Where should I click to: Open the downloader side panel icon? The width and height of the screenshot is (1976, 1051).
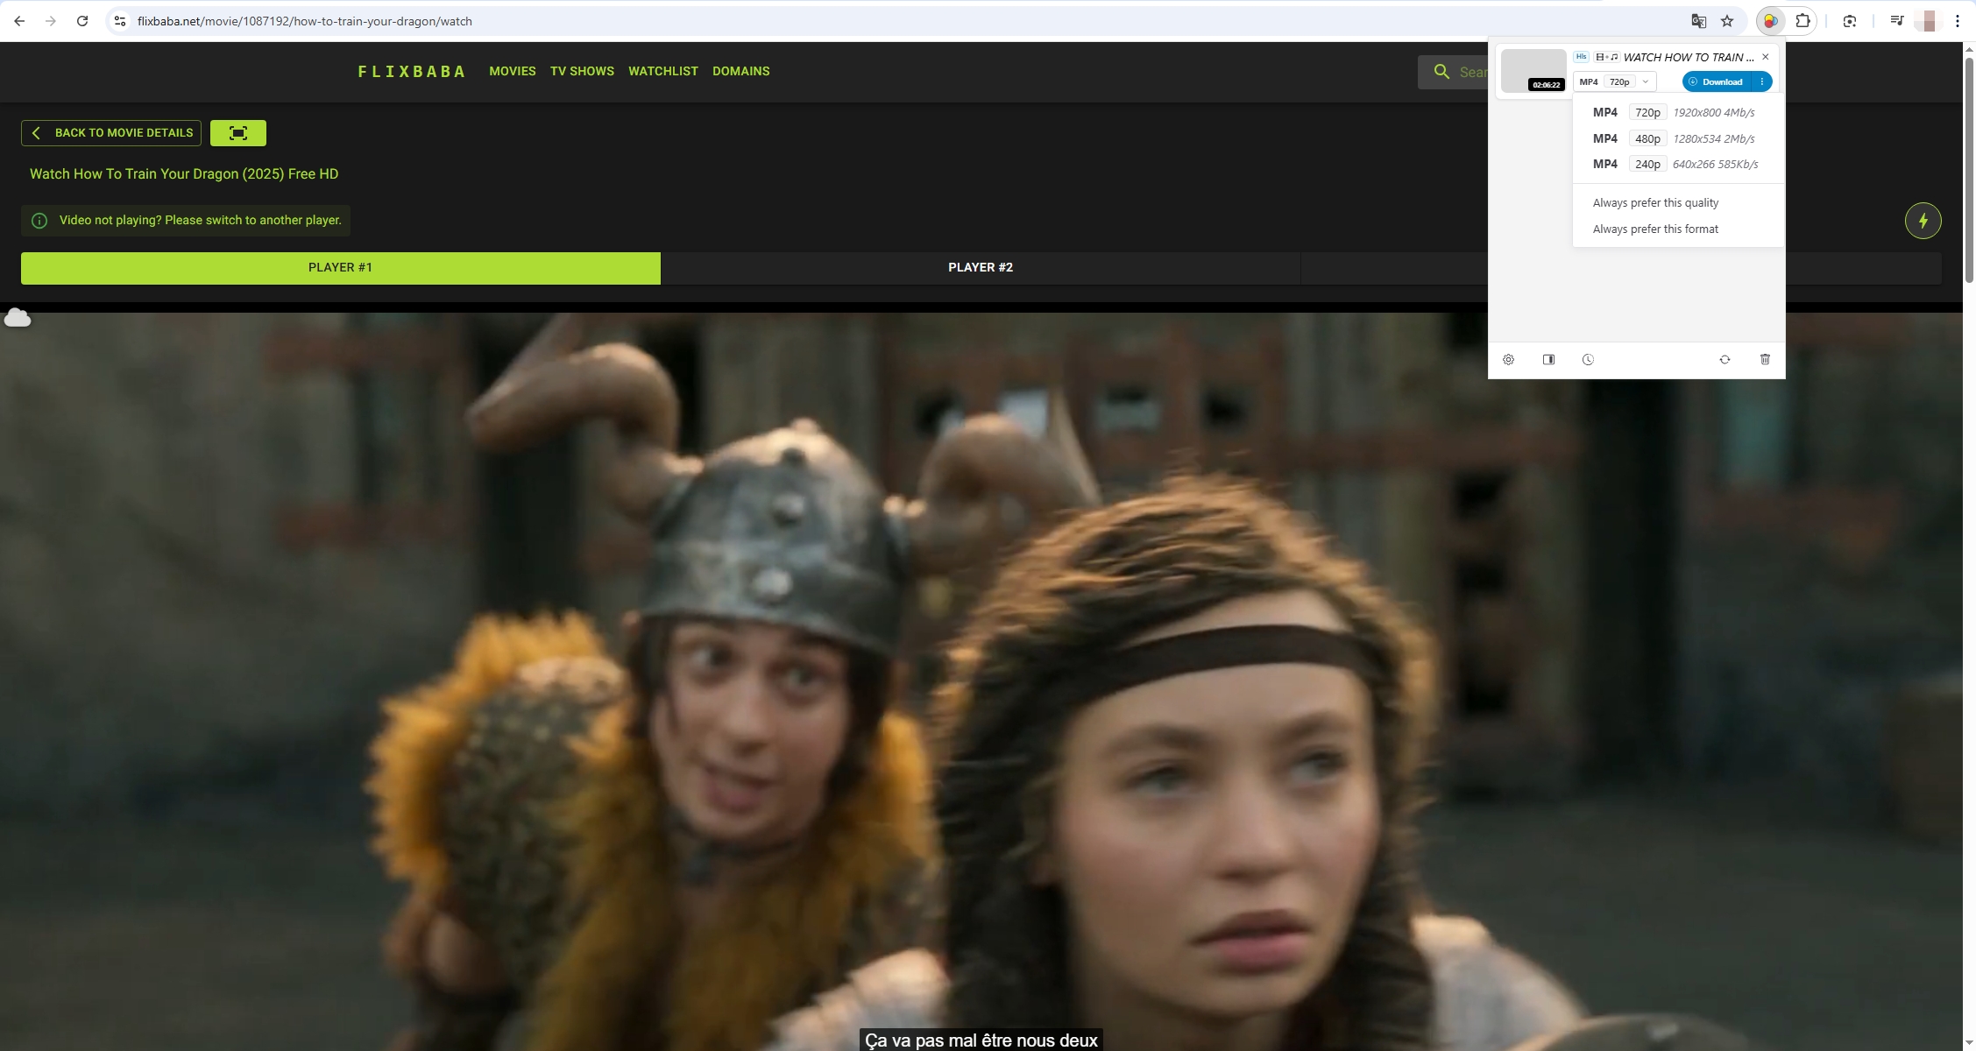click(1548, 359)
